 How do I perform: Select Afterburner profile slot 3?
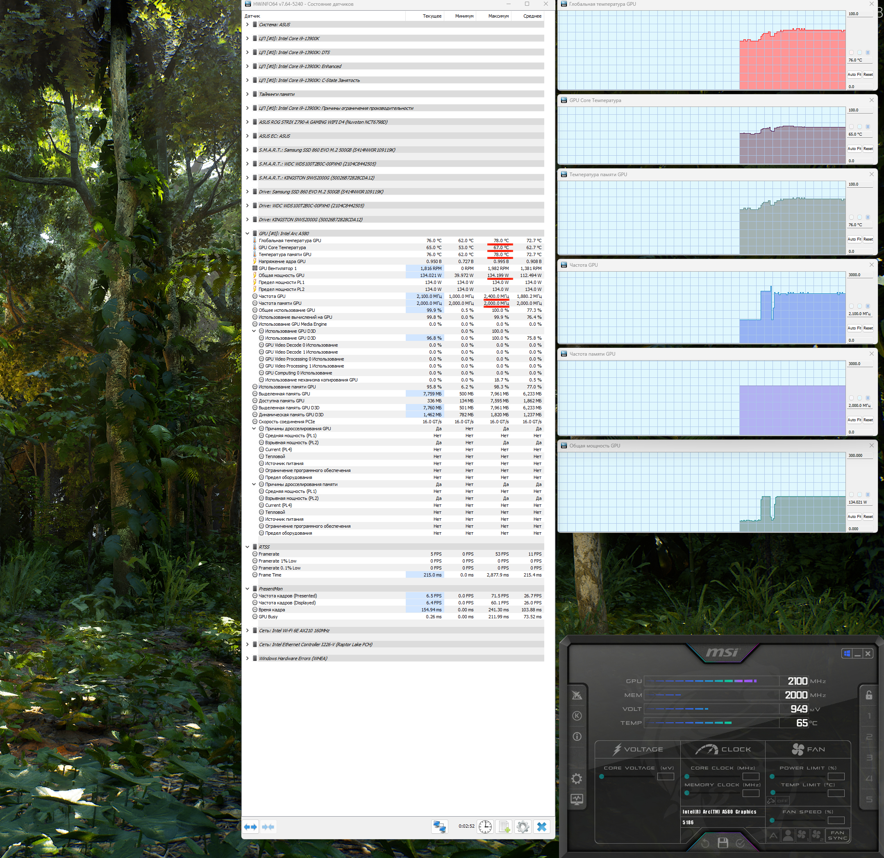click(869, 758)
